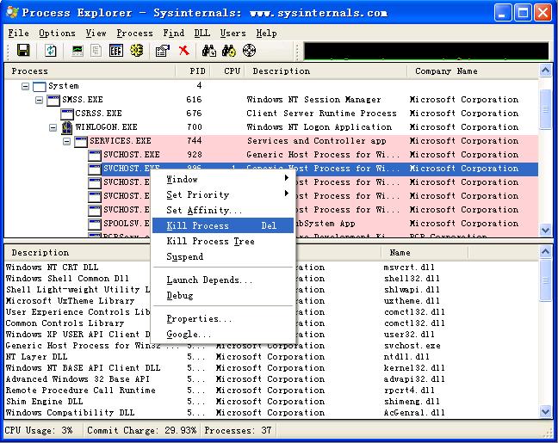Open the Find menu

tap(174, 33)
